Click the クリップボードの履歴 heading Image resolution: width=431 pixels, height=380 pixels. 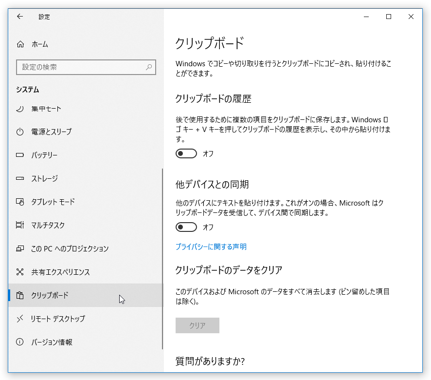213,98
